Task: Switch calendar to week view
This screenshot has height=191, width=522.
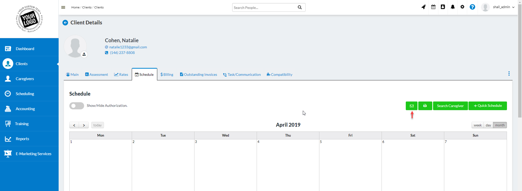Action: (477, 125)
